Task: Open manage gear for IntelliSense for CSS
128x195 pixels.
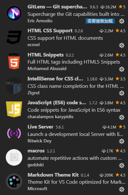Action: coord(122,93)
